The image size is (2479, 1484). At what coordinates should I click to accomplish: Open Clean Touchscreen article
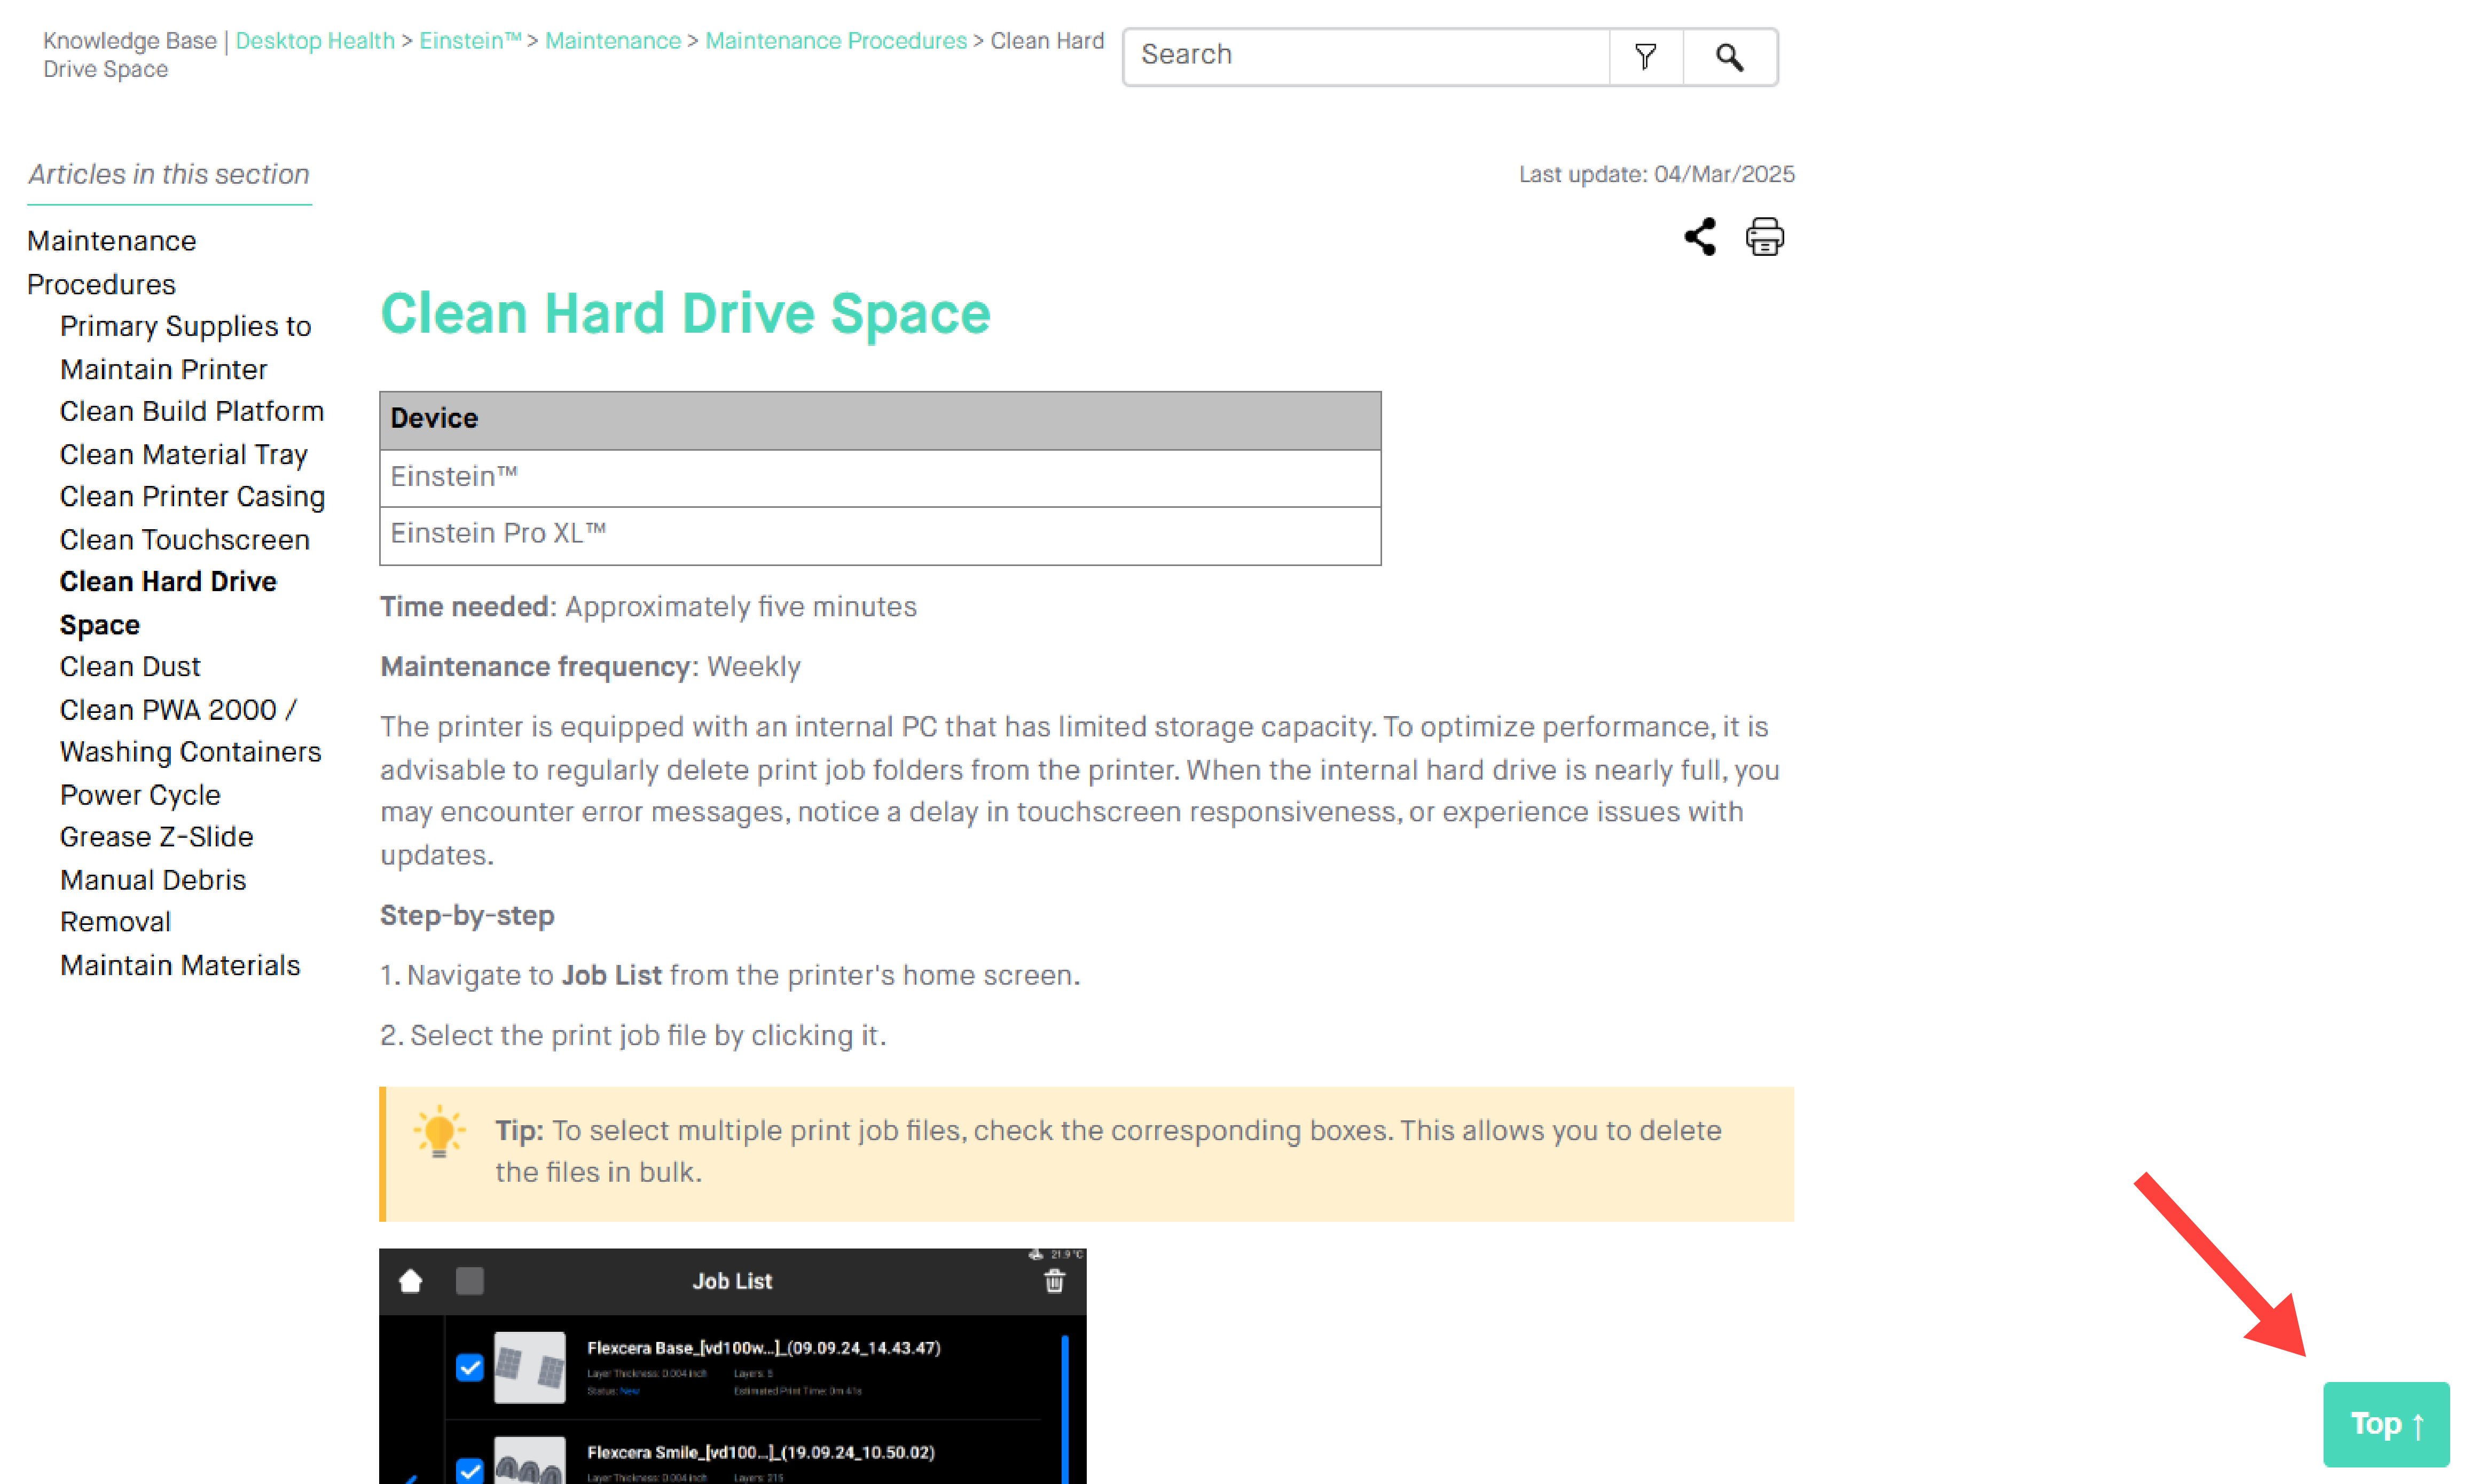185,539
